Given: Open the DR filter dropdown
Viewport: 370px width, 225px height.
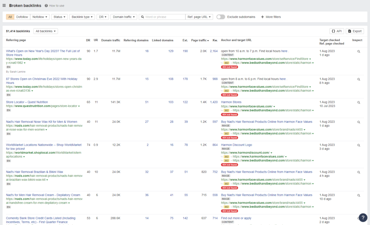Looking at the screenshot, I should coord(103,17).
